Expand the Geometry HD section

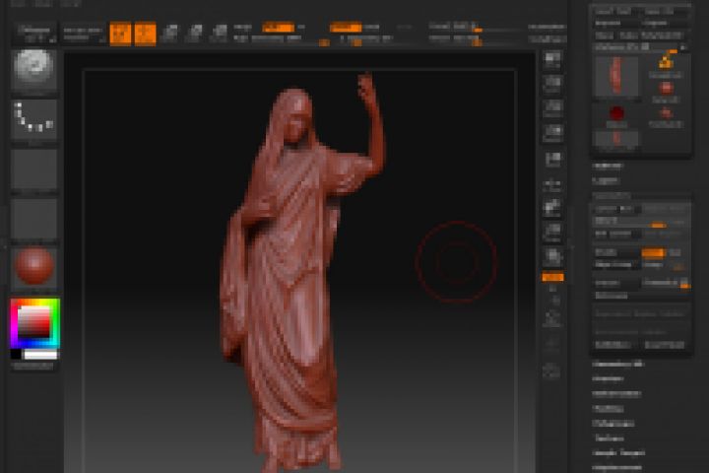coord(618,364)
